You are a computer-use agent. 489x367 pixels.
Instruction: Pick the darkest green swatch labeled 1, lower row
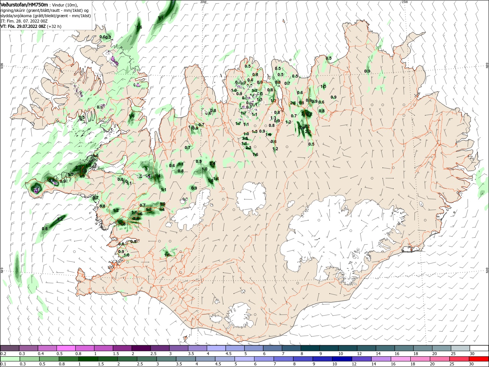point(88,359)
